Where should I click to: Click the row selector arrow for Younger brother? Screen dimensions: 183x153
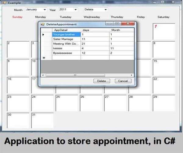[x=46, y=35]
